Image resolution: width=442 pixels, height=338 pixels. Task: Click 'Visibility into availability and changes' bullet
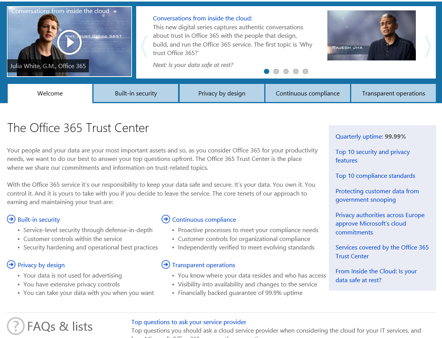pos(247,284)
